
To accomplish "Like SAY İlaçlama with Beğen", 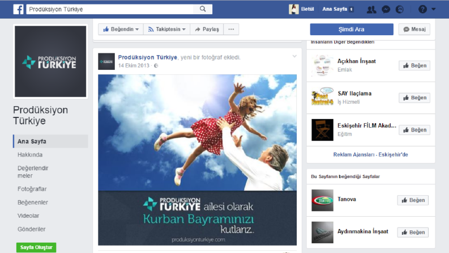I will tap(414, 98).
